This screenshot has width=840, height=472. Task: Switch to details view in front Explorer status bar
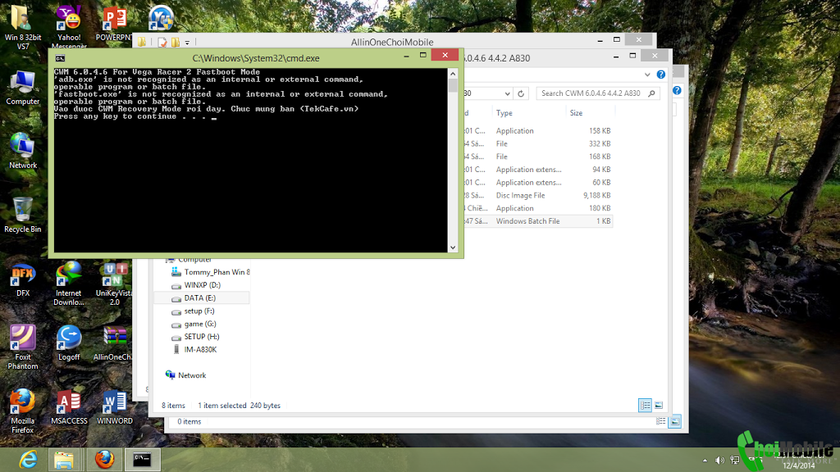coord(645,406)
